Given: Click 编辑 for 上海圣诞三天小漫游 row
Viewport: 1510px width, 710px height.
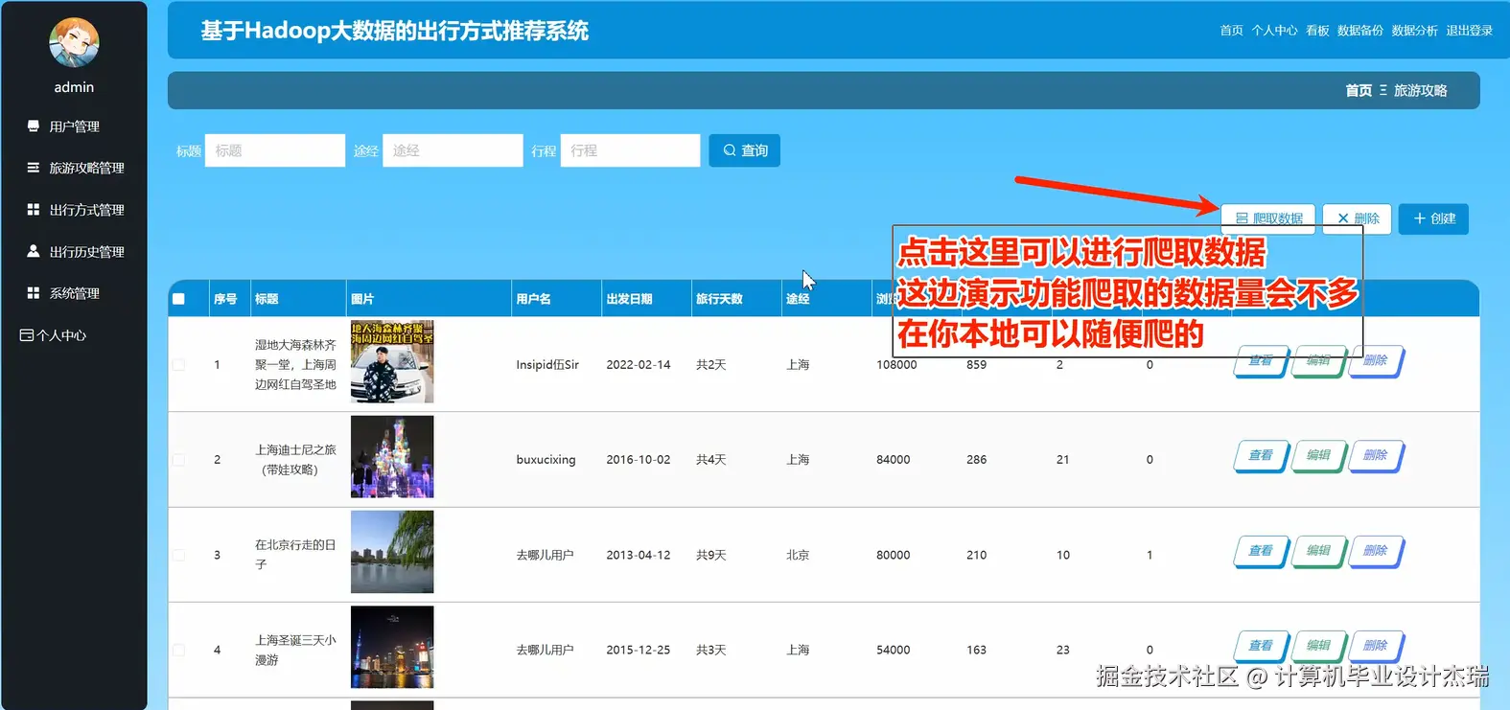Looking at the screenshot, I should 1318,646.
